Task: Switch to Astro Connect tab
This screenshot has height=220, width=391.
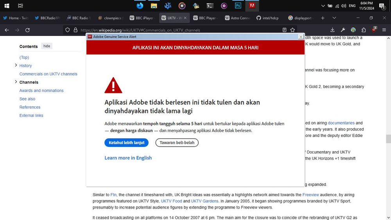Action: tap(237, 18)
